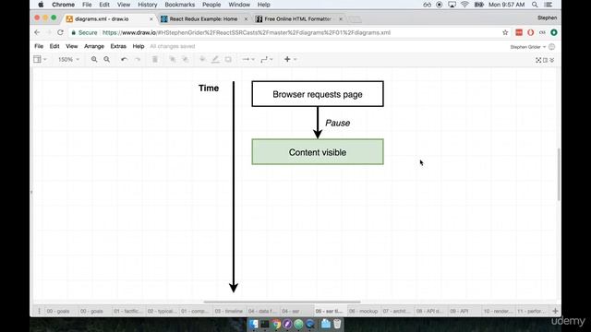
Task: Click the To Front toolbar icon
Action: [173, 59]
